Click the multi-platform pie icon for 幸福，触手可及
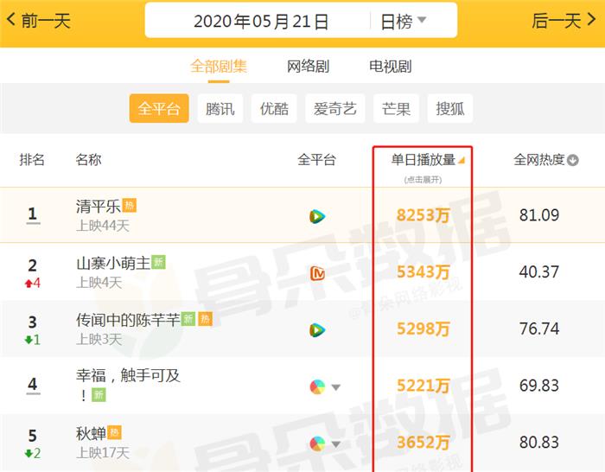 pos(317,386)
